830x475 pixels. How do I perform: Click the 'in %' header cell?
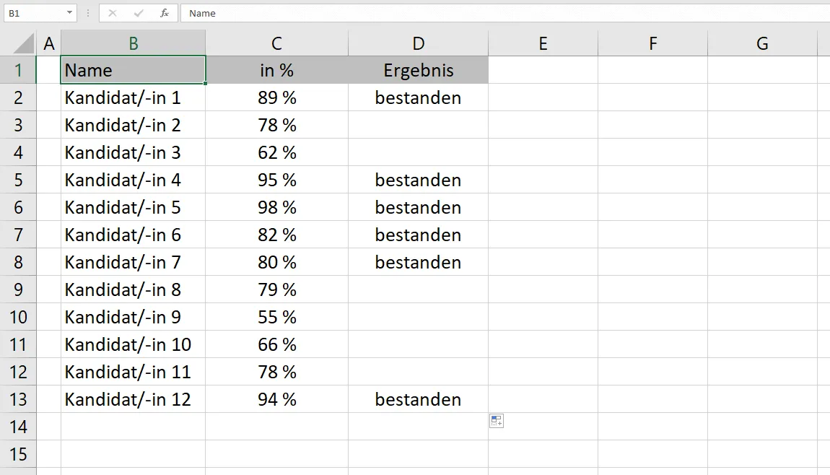276,70
